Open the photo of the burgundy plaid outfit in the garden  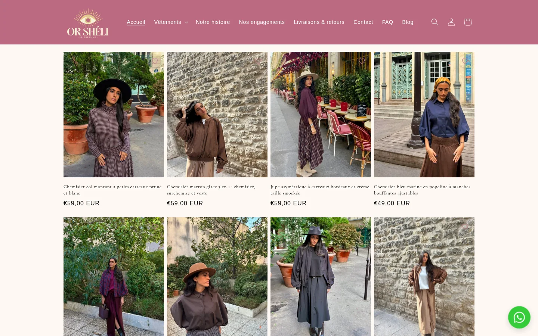pyautogui.click(x=114, y=277)
